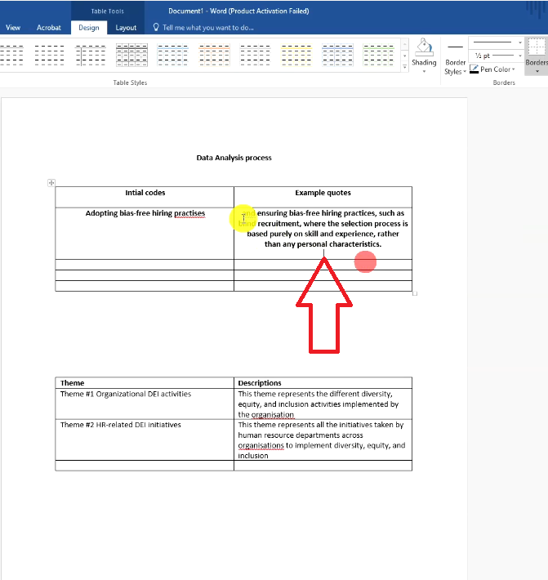The width and height of the screenshot is (548, 580).
Task: Click the Descriptions header cell
Action: 323,383
